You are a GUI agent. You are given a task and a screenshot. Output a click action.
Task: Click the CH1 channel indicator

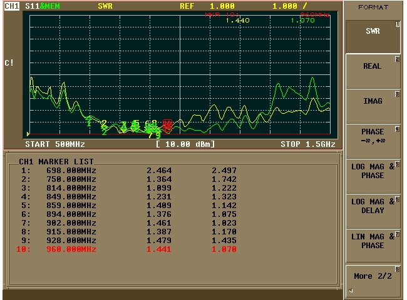(x=12, y=6)
